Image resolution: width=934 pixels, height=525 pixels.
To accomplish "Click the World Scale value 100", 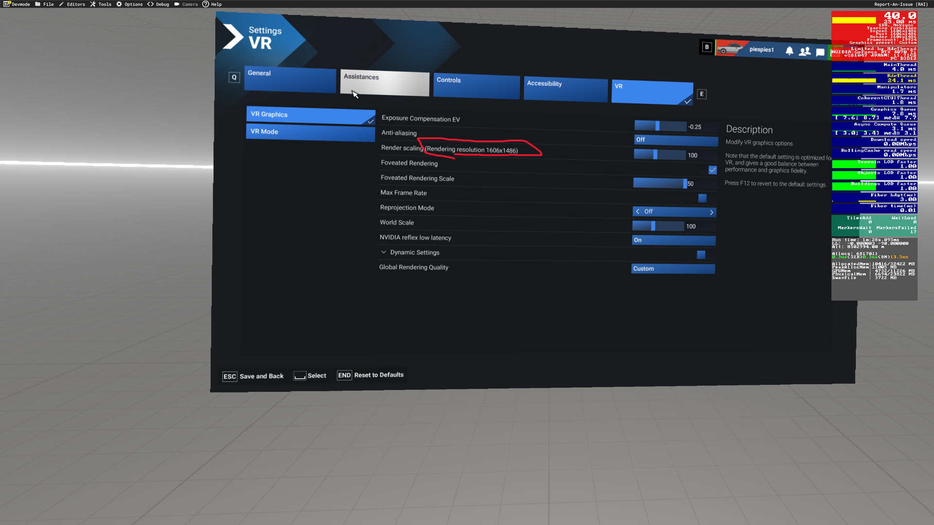I will 691,227.
